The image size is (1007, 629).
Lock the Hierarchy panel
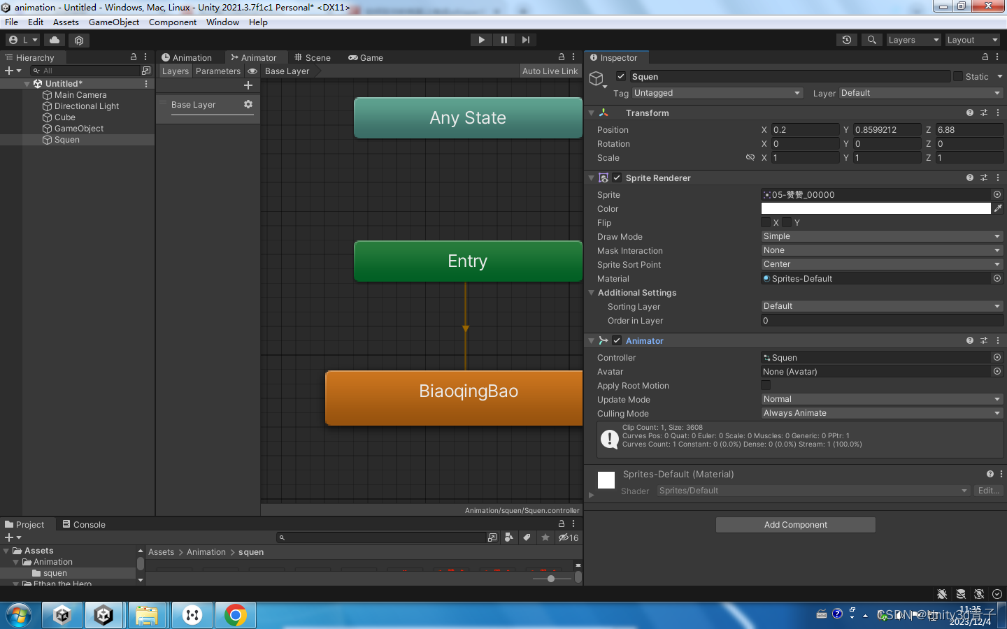[134, 57]
